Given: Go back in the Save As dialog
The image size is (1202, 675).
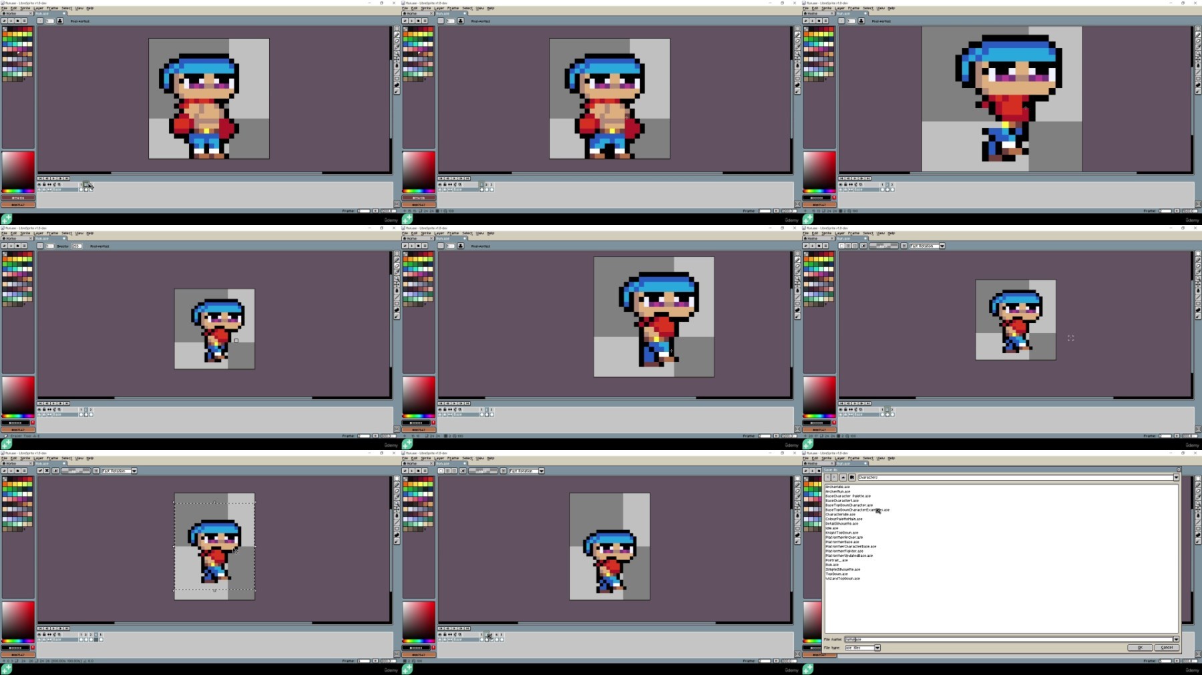Looking at the screenshot, I should coord(828,477).
